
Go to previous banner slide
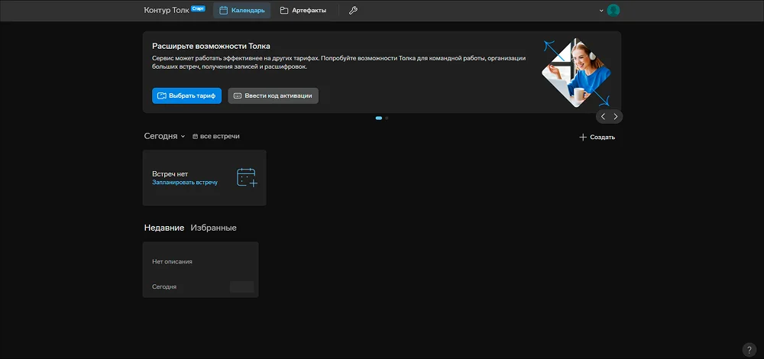click(604, 116)
